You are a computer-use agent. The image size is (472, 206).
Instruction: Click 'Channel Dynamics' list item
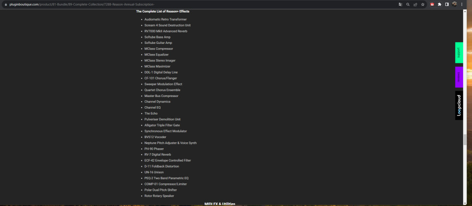click(157, 102)
